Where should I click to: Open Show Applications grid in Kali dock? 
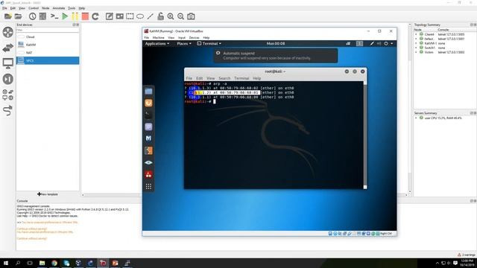tap(148, 187)
